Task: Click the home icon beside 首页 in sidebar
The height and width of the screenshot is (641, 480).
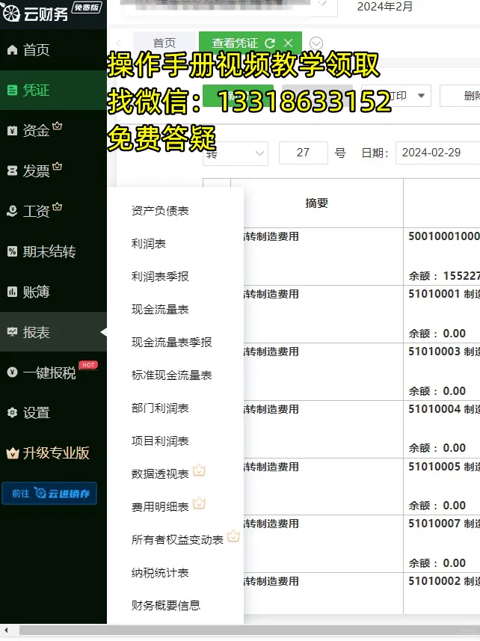Action: (12, 50)
